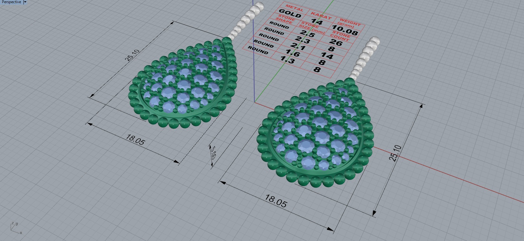Select the 18.05 dimension under left earring
The width and height of the screenshot is (524, 241).
click(135, 139)
